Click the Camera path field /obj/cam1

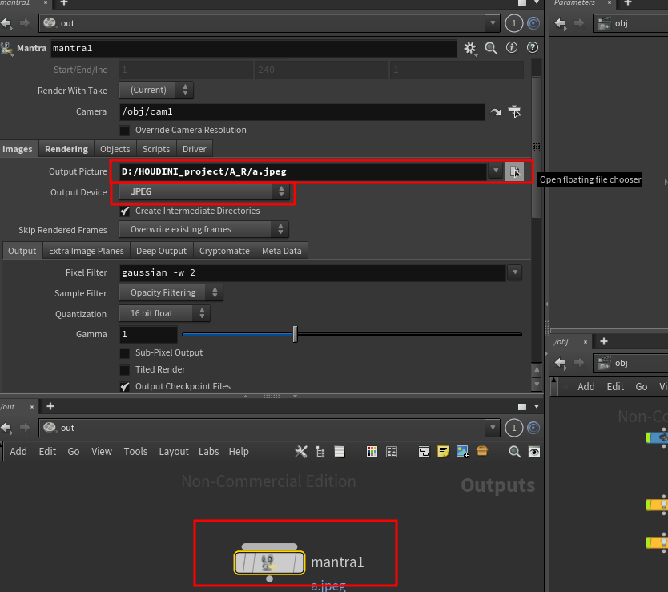[302, 111]
